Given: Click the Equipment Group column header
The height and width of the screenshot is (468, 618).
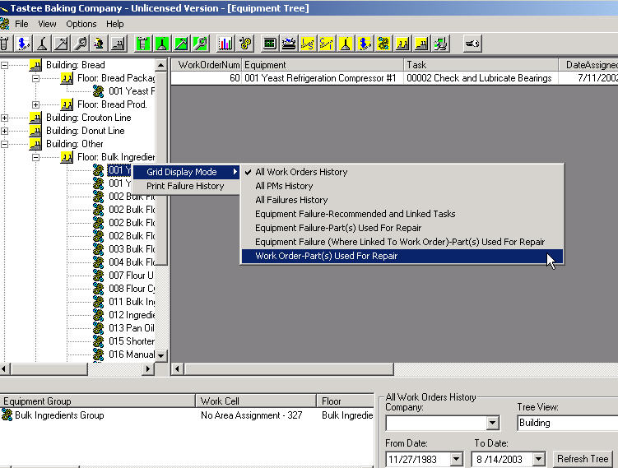Looking at the screenshot, I should [x=97, y=401].
